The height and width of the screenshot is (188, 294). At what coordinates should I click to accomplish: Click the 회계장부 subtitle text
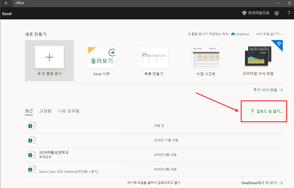coord(45,157)
